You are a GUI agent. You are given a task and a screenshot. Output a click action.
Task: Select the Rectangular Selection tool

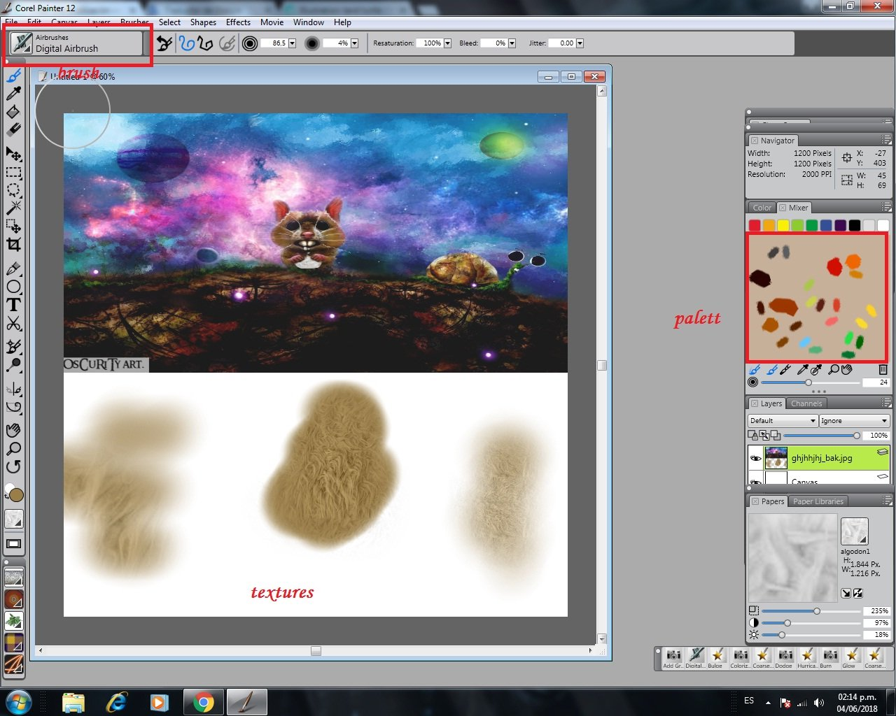14,172
